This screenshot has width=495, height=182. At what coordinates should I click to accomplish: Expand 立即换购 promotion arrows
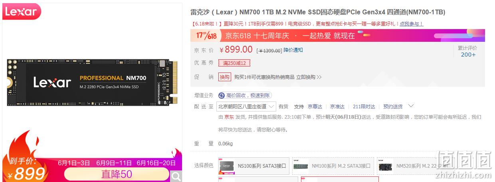click(319, 77)
